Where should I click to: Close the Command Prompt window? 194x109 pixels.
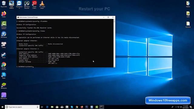[113, 18]
